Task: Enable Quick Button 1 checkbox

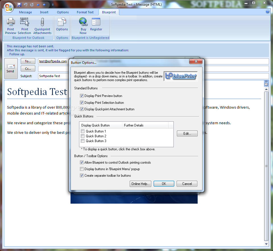Action: 83,131
